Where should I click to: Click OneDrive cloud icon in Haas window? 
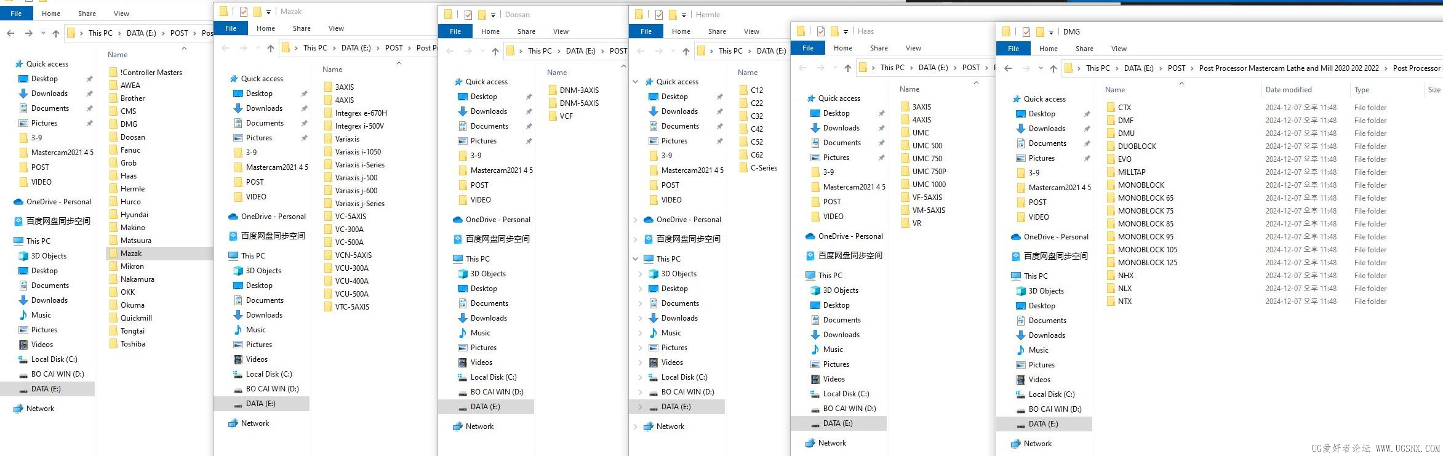coord(810,236)
